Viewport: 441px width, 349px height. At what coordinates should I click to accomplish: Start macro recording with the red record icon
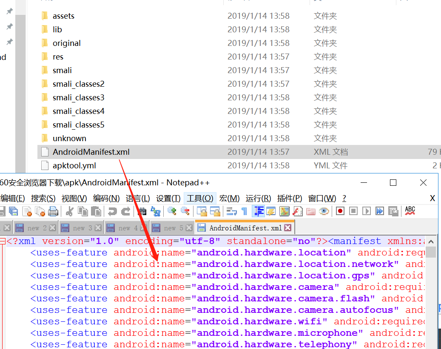point(339,211)
